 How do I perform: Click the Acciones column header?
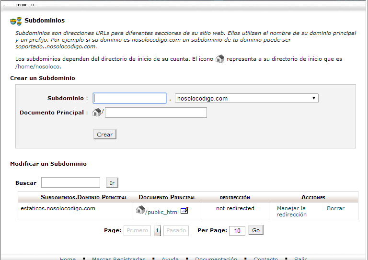(313, 197)
